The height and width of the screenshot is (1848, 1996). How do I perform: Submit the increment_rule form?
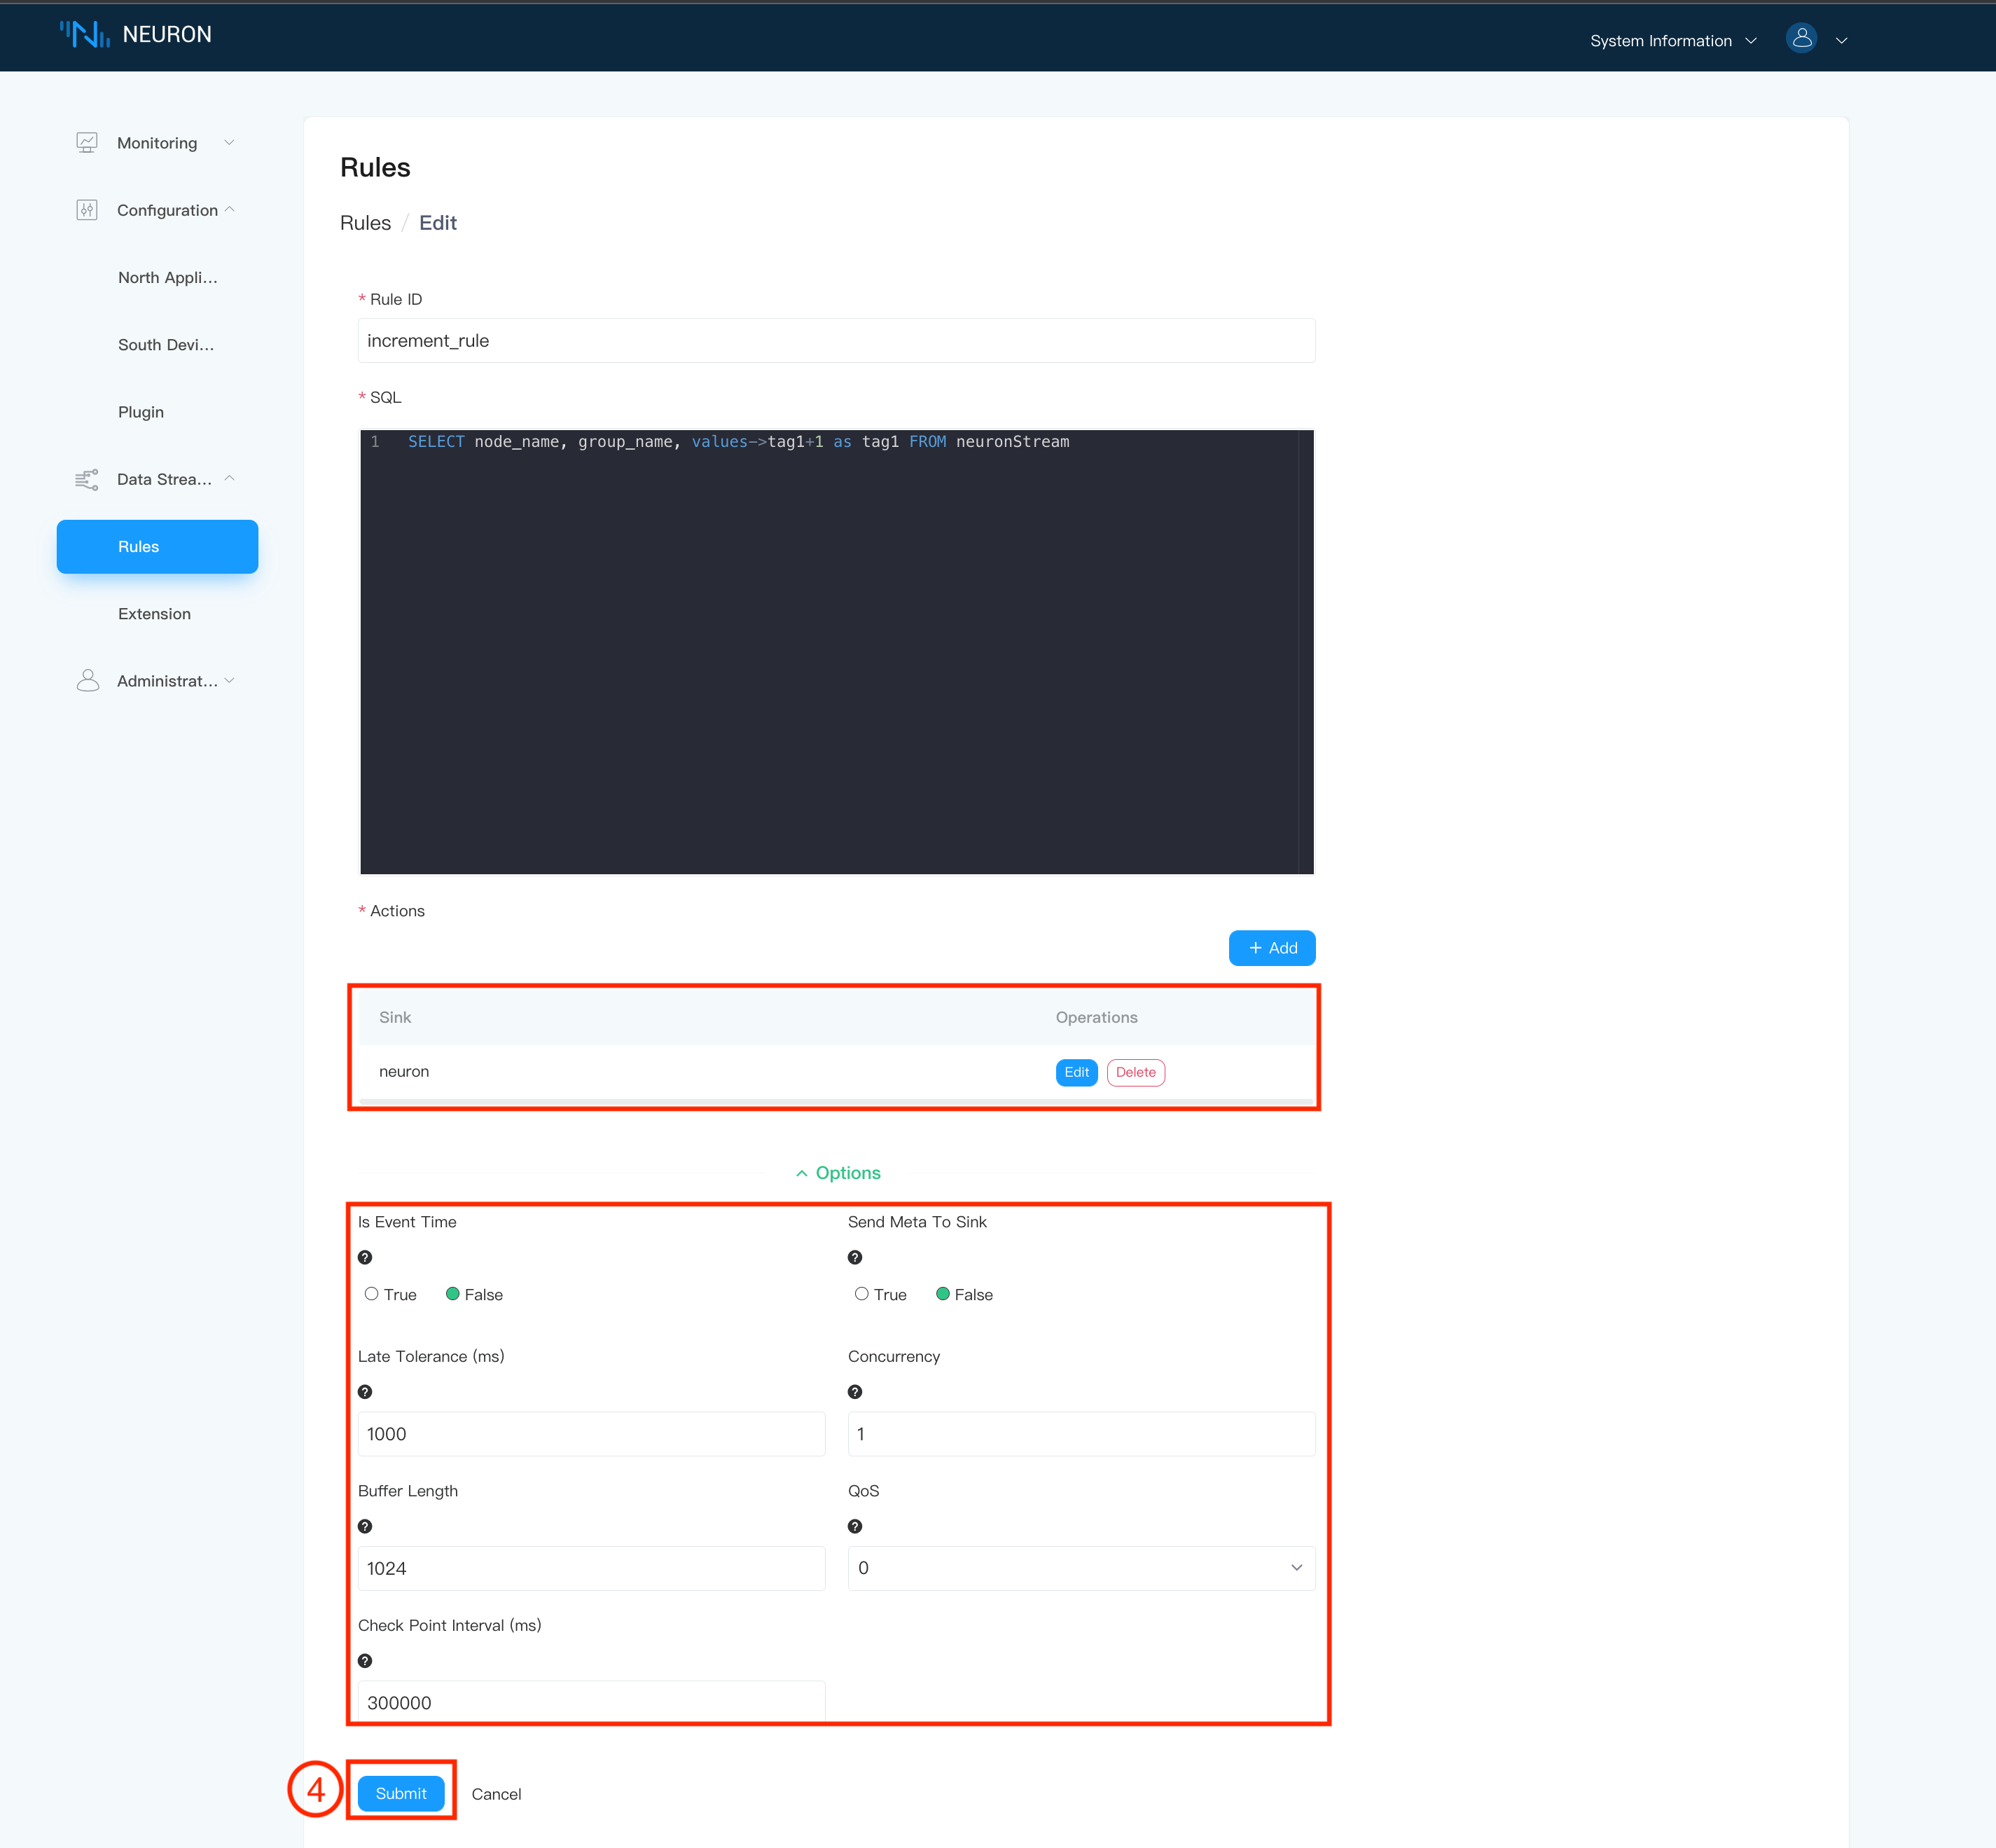(401, 1794)
